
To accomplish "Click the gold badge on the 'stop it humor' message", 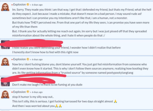I will coord(28,92).
